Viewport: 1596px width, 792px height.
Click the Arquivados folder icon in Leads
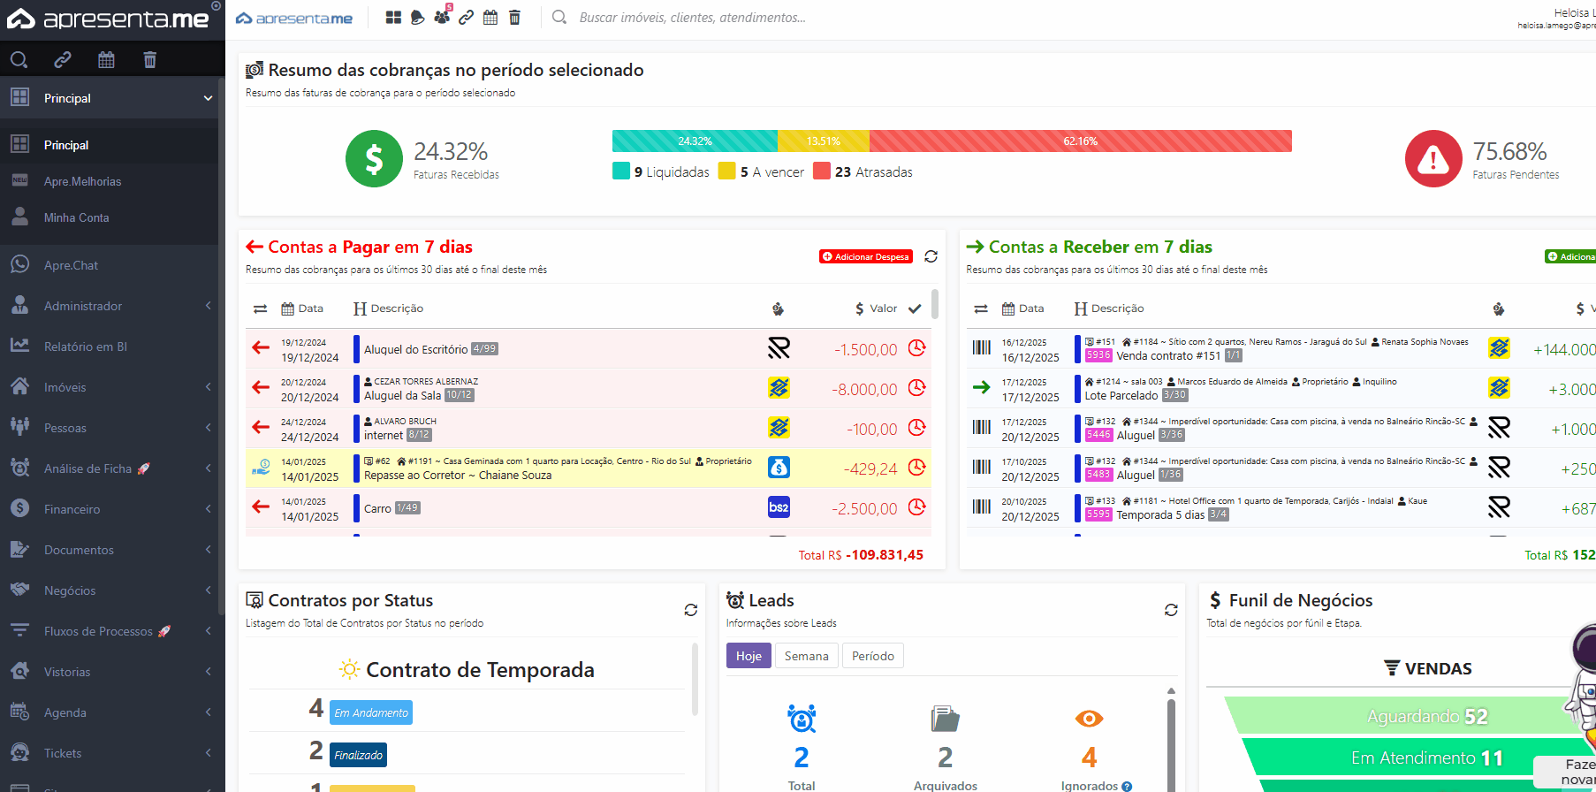coord(945,719)
